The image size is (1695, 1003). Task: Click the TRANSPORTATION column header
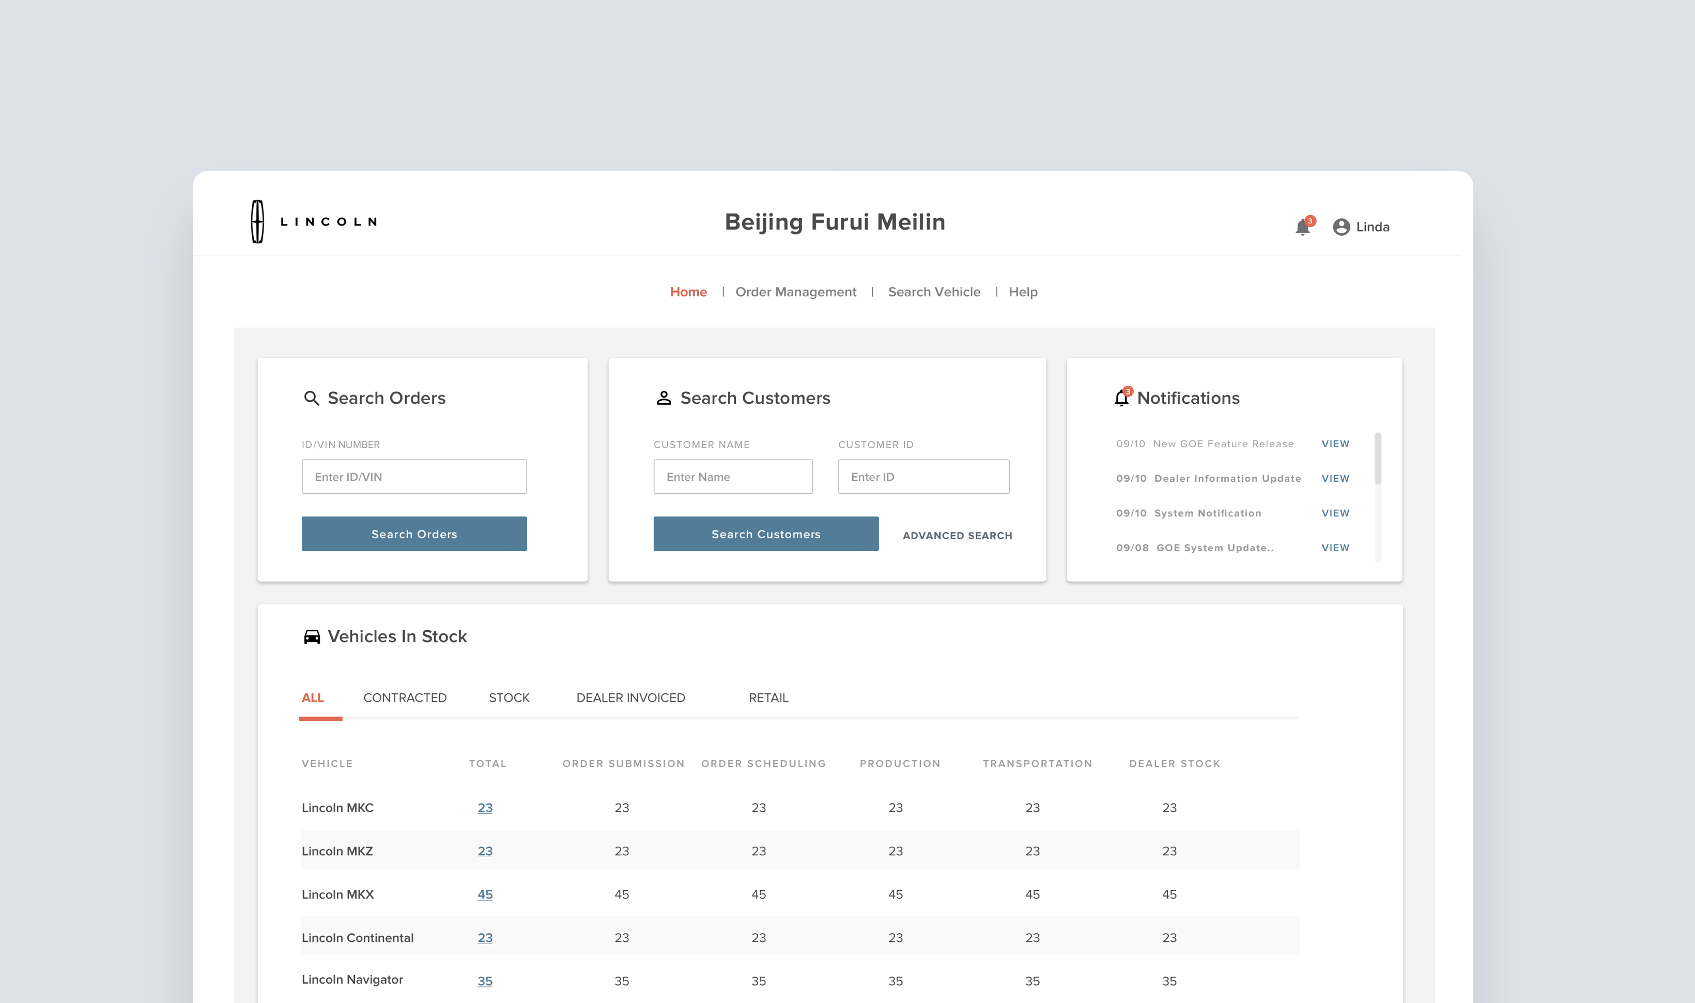pos(1037,764)
